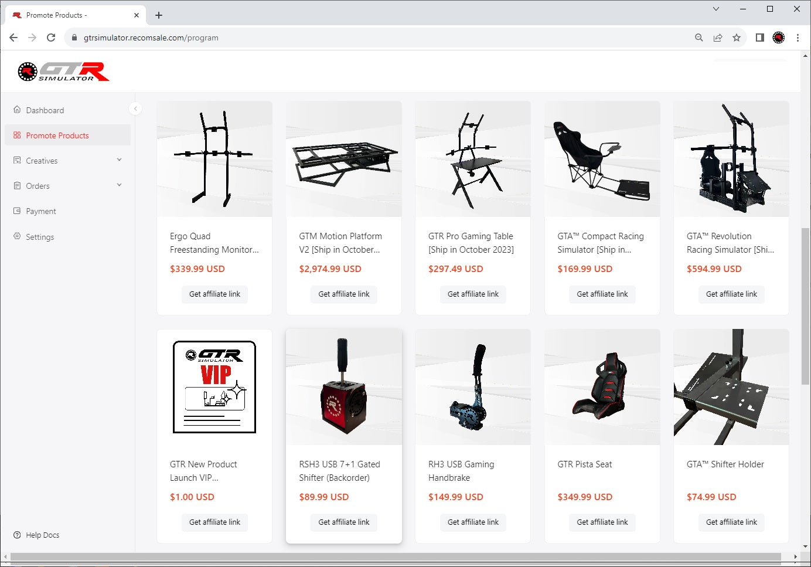Open the Chrome tab search dropdown

coord(715,9)
